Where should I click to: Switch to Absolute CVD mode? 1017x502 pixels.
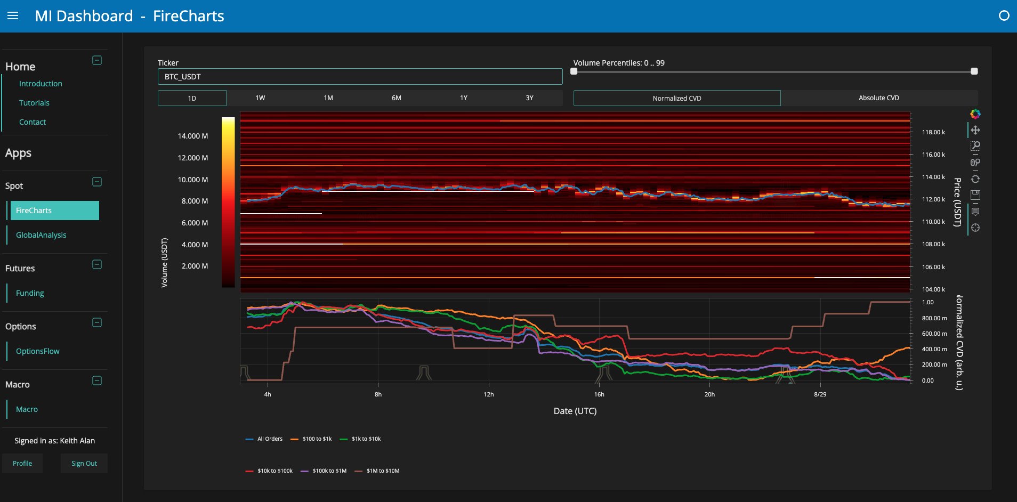878,98
